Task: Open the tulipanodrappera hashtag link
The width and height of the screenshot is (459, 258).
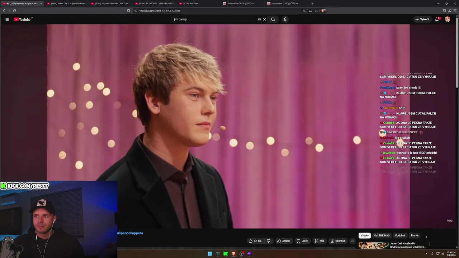Action: 130,233
